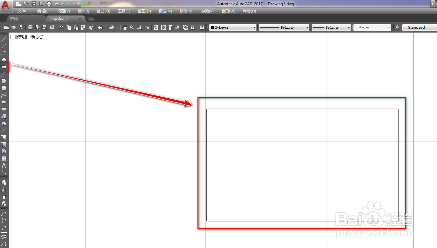
Task: Select the Gradient tool
Action: [4, 144]
